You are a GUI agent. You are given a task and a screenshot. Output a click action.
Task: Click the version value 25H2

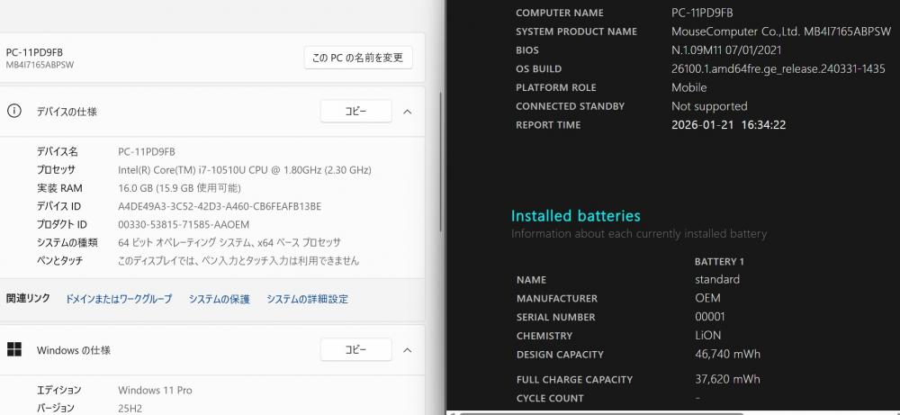pos(130,408)
